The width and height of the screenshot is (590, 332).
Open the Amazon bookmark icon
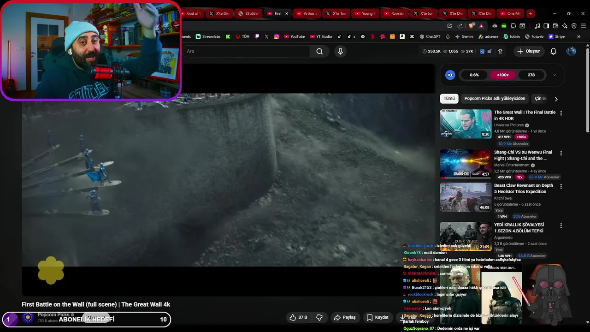click(x=402, y=36)
